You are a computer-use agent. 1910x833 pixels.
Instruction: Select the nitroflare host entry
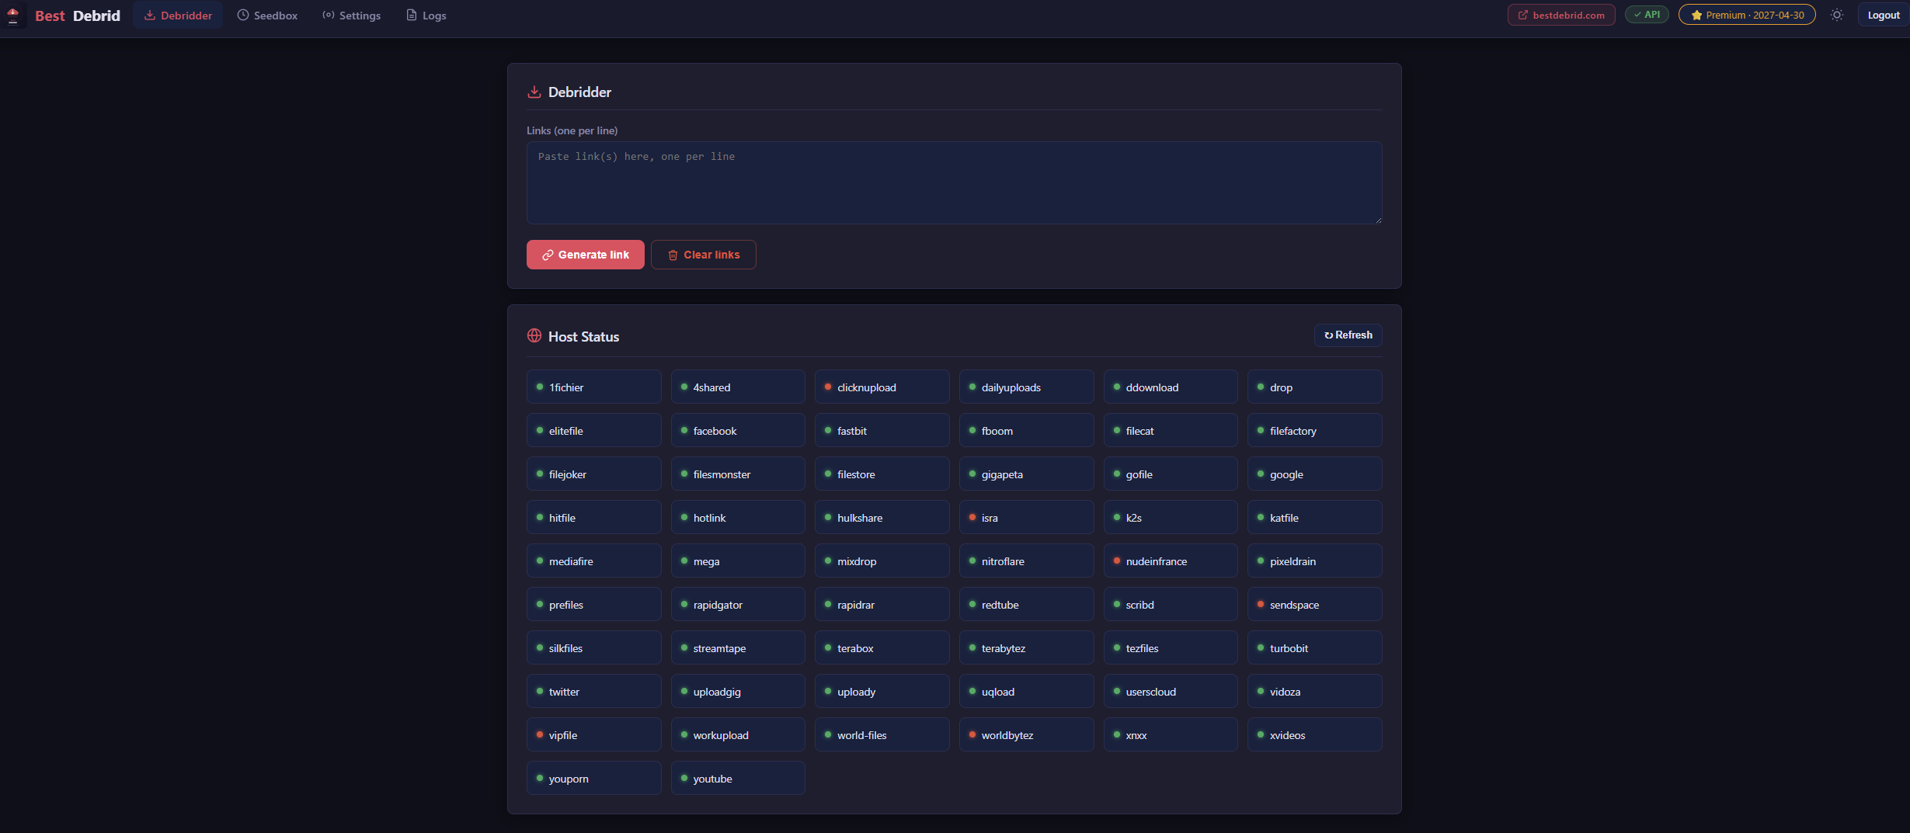pos(1026,561)
